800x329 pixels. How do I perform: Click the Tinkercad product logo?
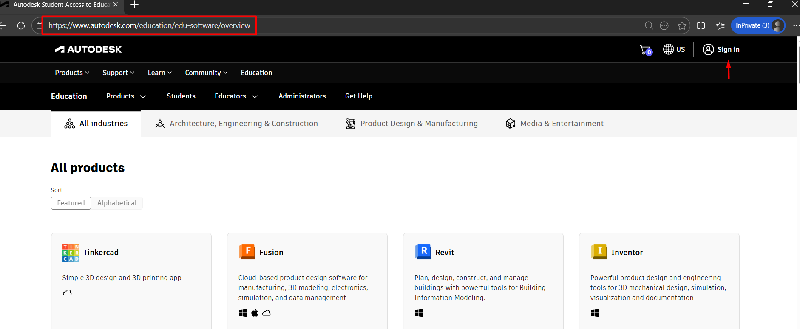tap(71, 253)
